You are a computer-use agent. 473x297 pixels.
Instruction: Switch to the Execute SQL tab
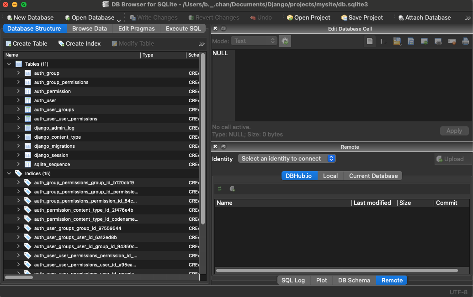pyautogui.click(x=183, y=28)
